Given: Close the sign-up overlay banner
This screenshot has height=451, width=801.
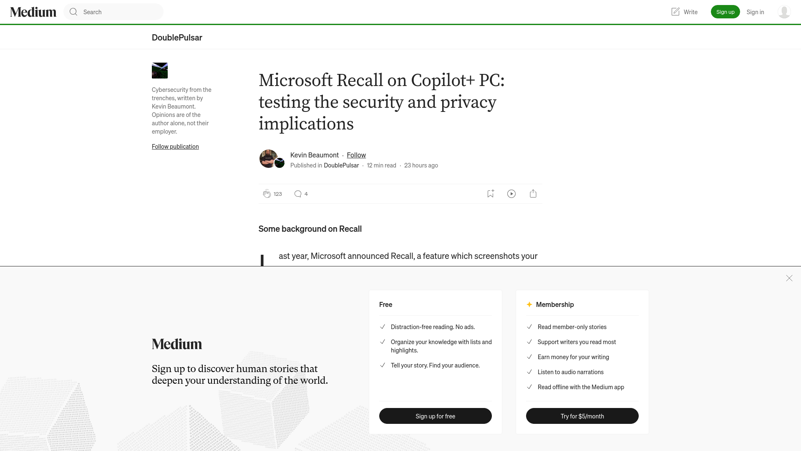Looking at the screenshot, I should coord(789,278).
